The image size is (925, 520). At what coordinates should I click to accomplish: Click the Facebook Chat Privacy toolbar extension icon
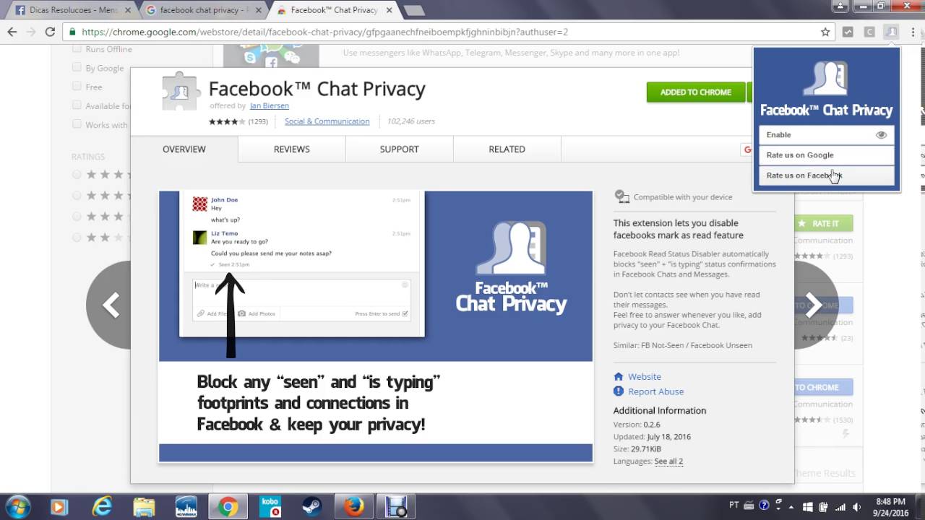[892, 32]
